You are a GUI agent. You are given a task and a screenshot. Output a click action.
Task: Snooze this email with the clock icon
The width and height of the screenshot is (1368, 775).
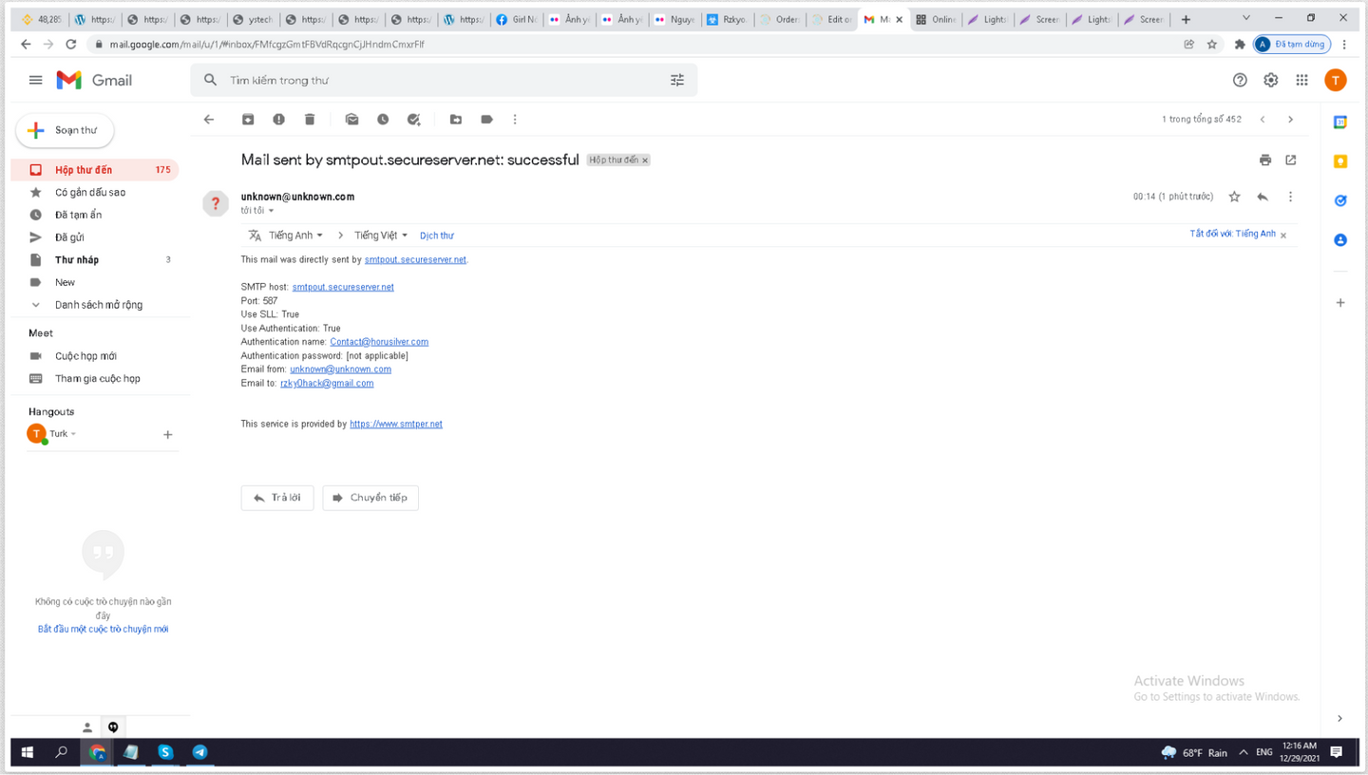click(x=383, y=120)
